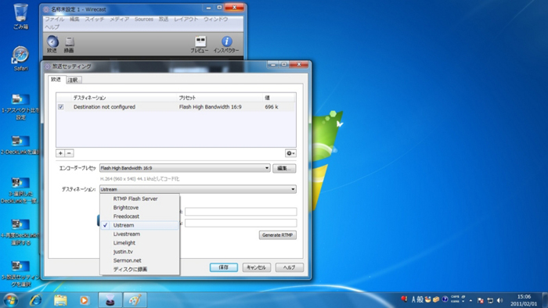Click the Generate RTMP button
Viewport: 548px width, 308px height.
pyautogui.click(x=277, y=235)
